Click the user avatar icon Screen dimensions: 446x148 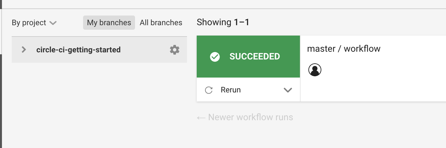pos(315,70)
